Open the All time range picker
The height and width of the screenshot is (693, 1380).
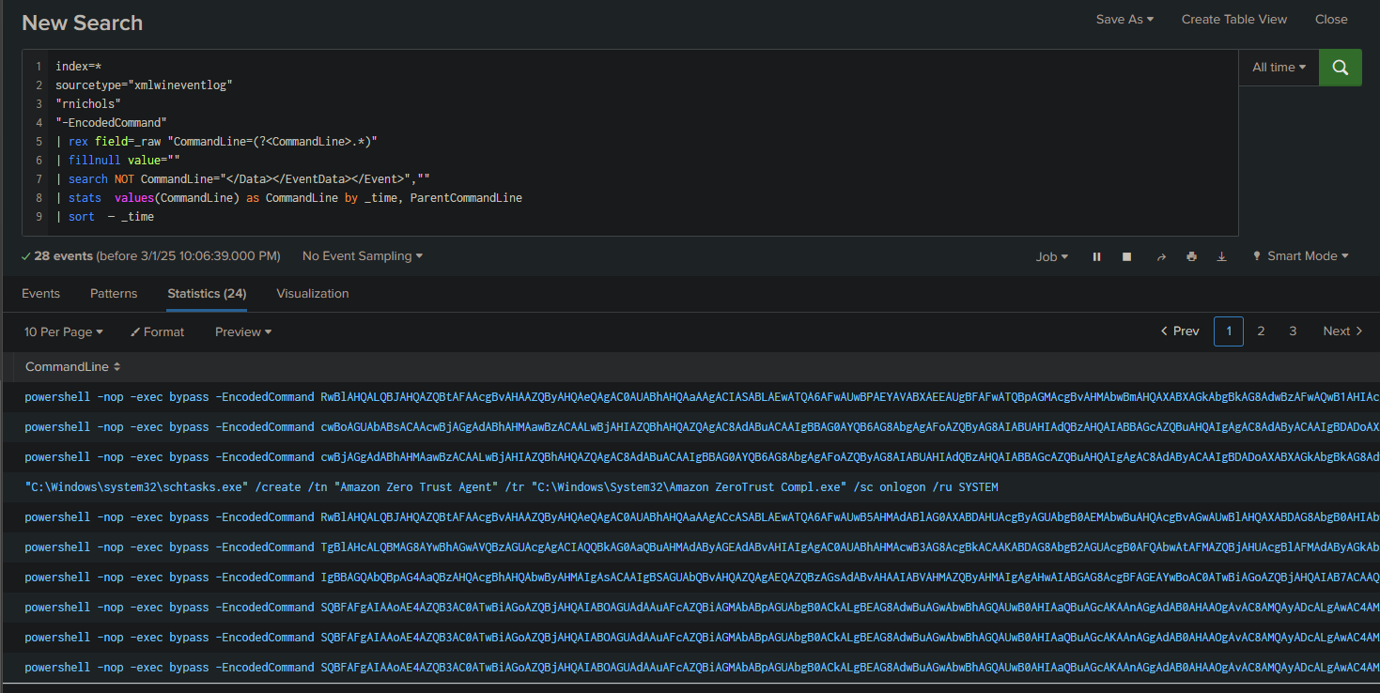(x=1279, y=68)
